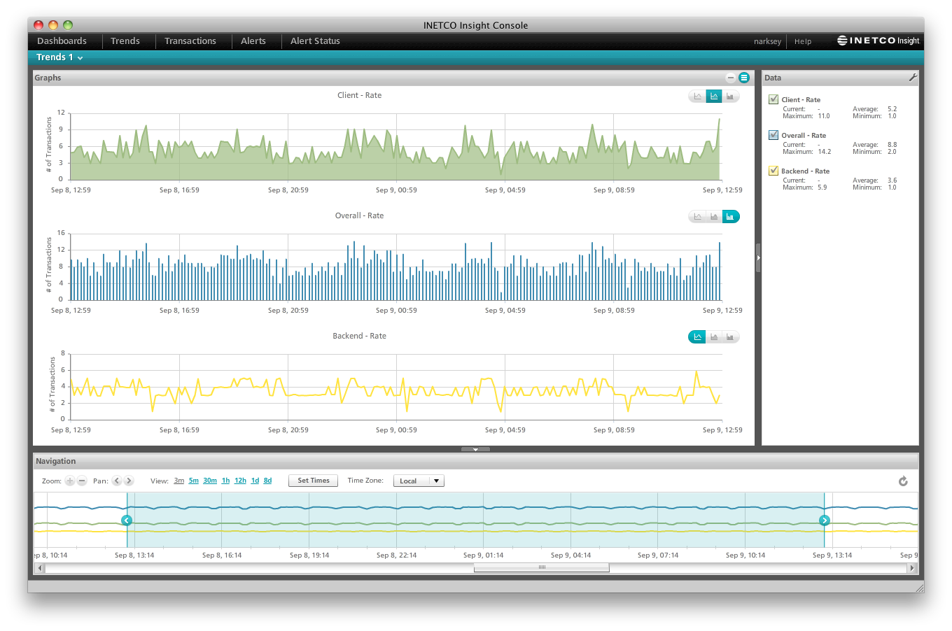Collapse the Data panel with side splitter
The height and width of the screenshot is (631, 952).
tap(758, 257)
